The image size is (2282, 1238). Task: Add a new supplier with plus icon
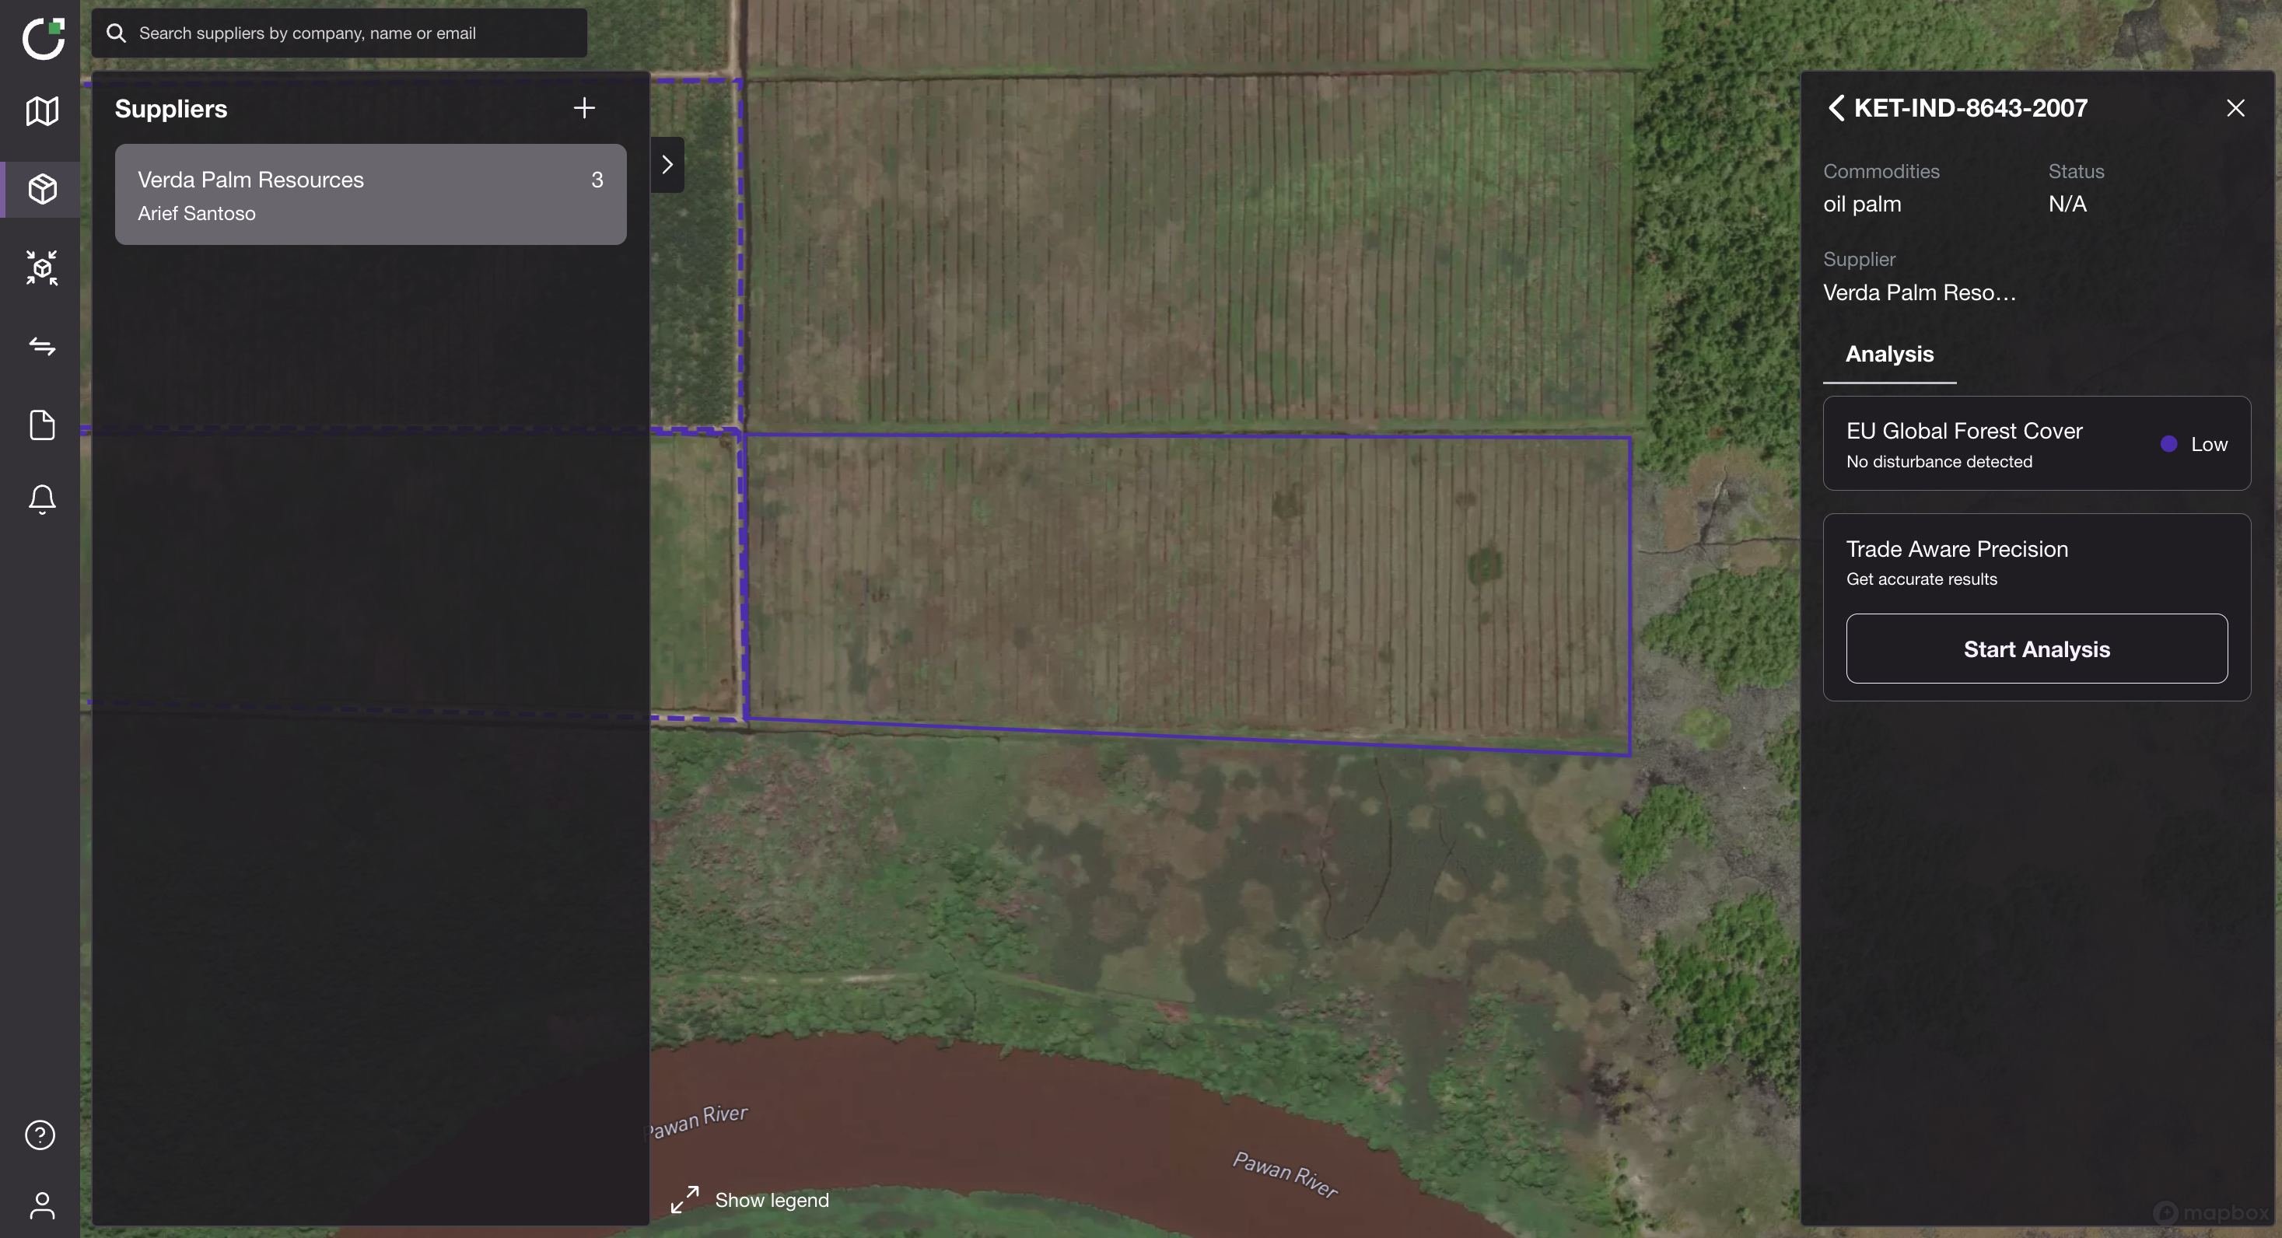point(584,108)
